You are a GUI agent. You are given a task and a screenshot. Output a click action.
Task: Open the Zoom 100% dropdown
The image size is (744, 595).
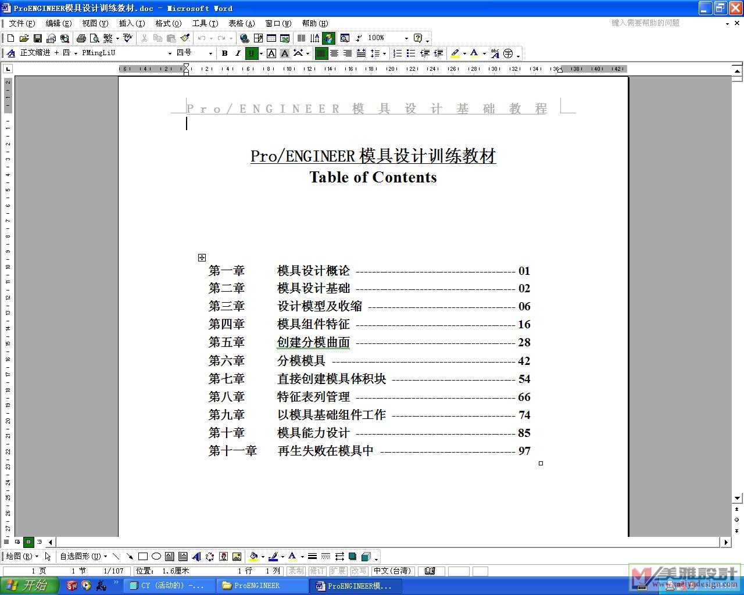(x=406, y=38)
